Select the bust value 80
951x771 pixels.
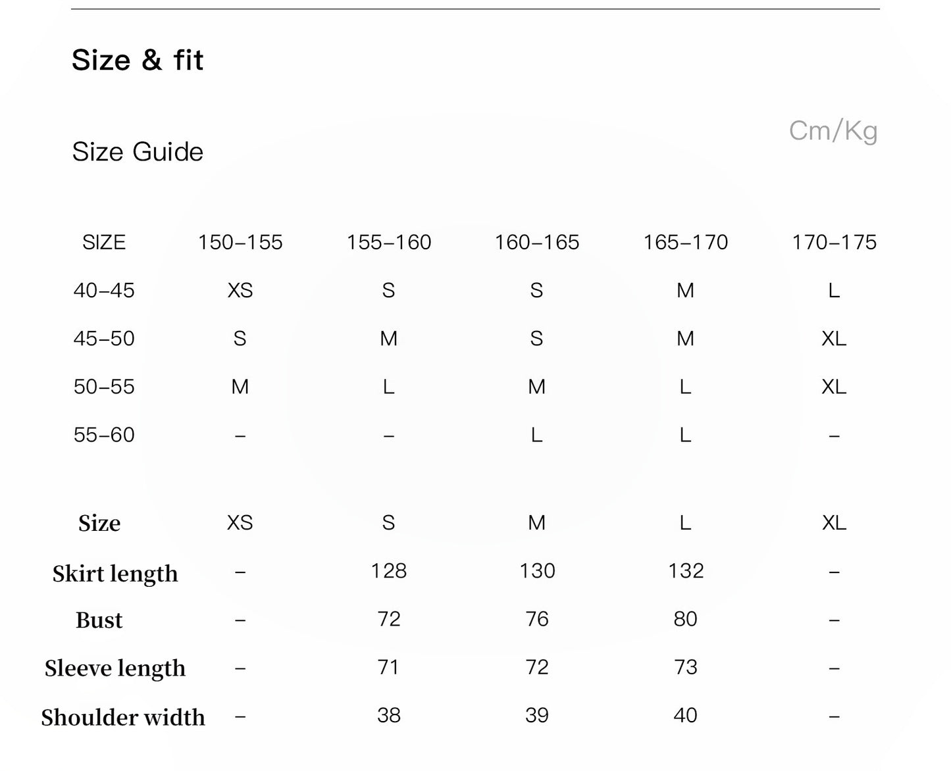point(686,619)
